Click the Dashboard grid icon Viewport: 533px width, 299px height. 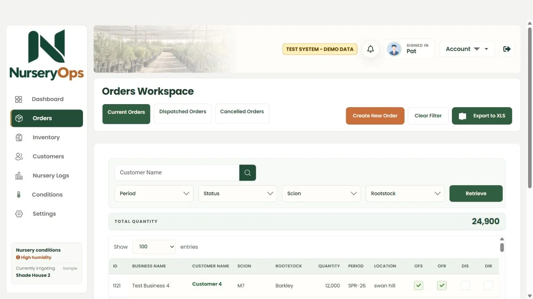click(x=19, y=99)
